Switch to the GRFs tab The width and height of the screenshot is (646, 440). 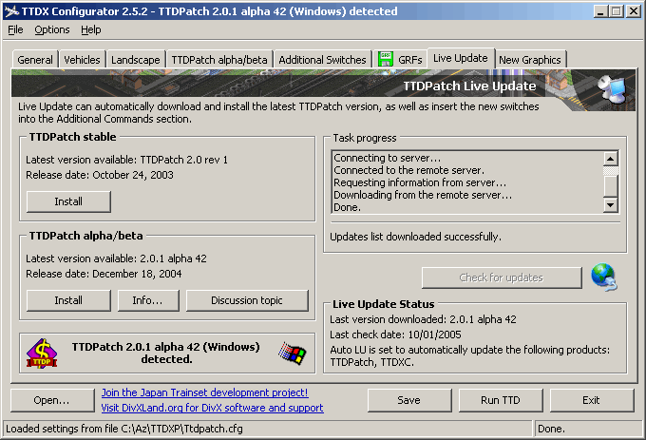click(400, 60)
